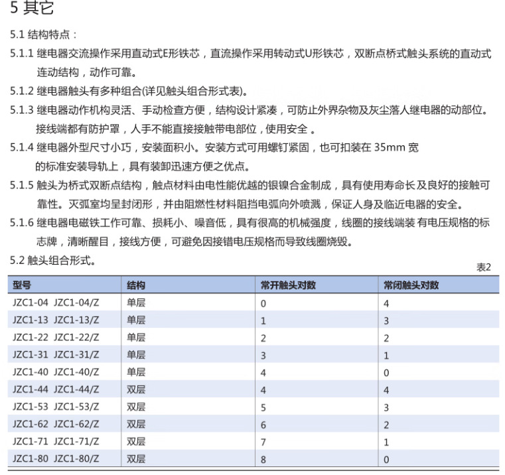Click paragraph 5.1.2 about 触头组合形式表
505x475 pixels.
[x=129, y=91]
